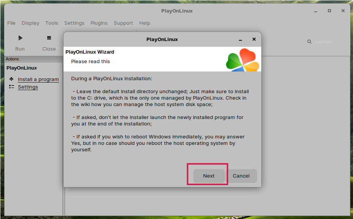This screenshot has height=219, width=353.
Task: Click the list icon beside Settings link
Action: 11,87
